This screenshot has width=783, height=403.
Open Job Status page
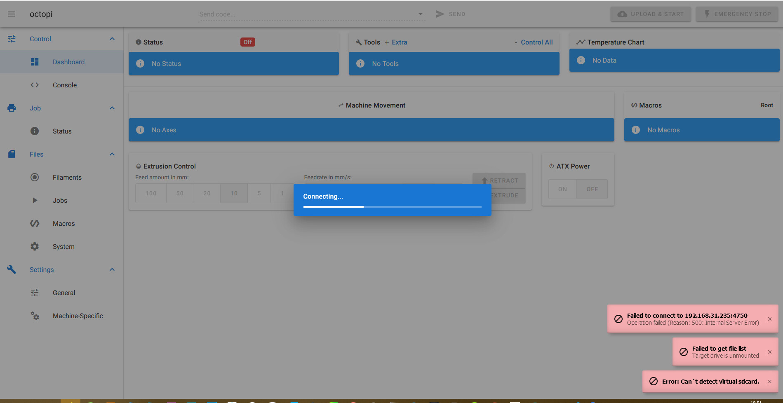tap(62, 131)
